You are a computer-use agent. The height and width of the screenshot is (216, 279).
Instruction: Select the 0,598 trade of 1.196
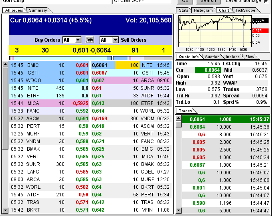click(x=226, y=203)
